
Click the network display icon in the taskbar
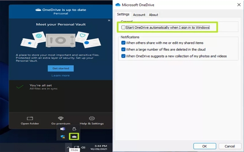point(76,148)
